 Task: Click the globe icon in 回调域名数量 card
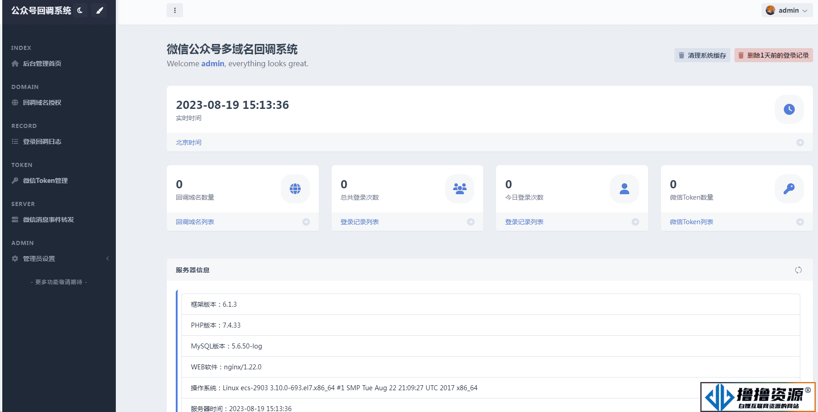[x=295, y=189]
